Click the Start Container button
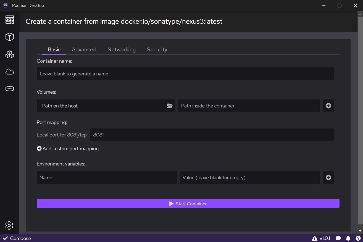The width and height of the screenshot is (363, 242). (188, 204)
